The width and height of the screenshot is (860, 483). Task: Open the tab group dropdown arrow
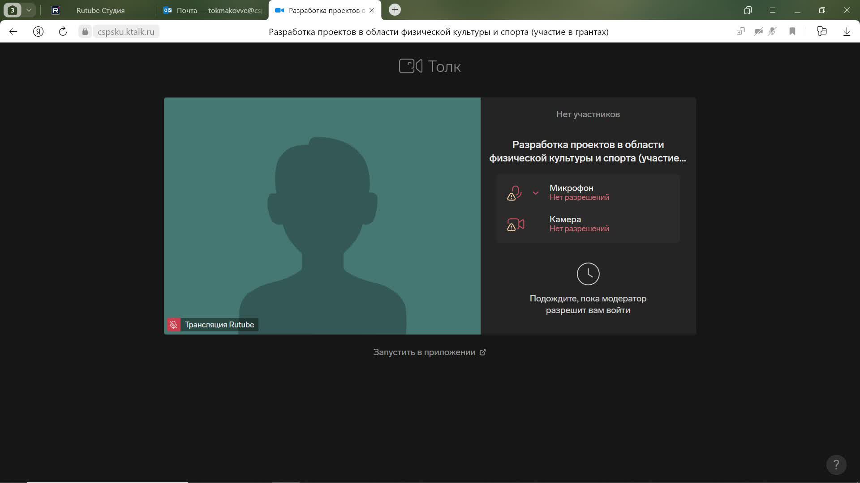point(29,10)
